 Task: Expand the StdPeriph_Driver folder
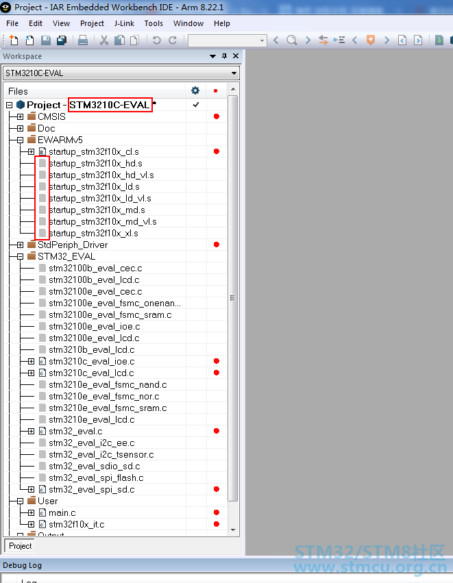coord(20,245)
